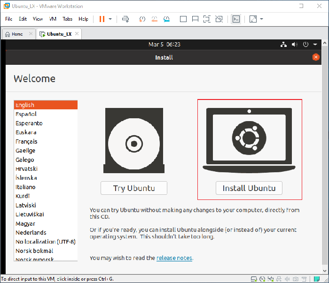Click the Ubuntu power icon in top bar
329x283 pixels.
[305, 45]
